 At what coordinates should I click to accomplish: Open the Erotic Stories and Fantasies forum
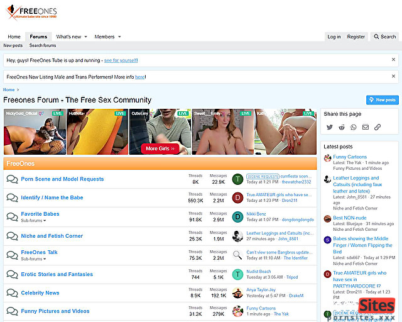[57, 274]
